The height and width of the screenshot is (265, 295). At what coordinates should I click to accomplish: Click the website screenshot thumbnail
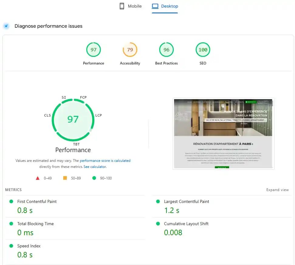click(x=223, y=134)
